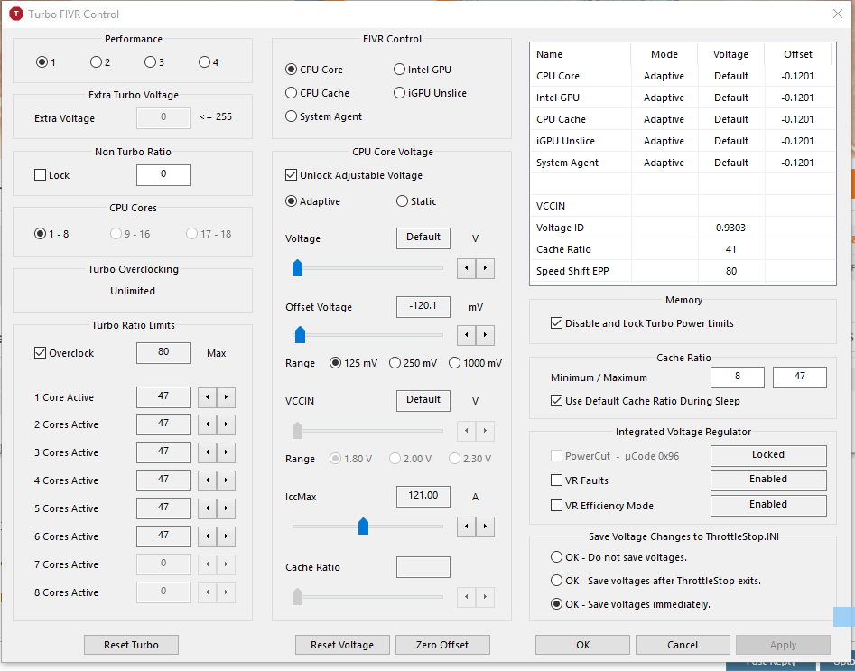The width and height of the screenshot is (855, 671).
Task: Lower IccMax using the left arrow
Action: [466, 527]
